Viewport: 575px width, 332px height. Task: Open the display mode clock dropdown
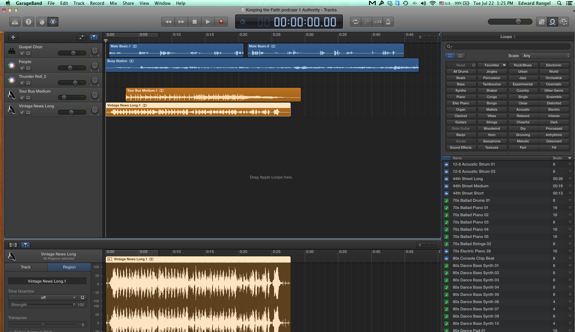[243, 22]
